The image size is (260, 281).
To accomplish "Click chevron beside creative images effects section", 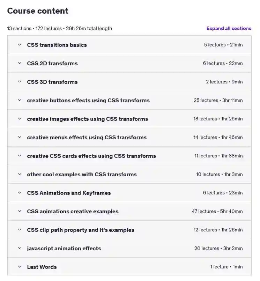I will [20, 119].
